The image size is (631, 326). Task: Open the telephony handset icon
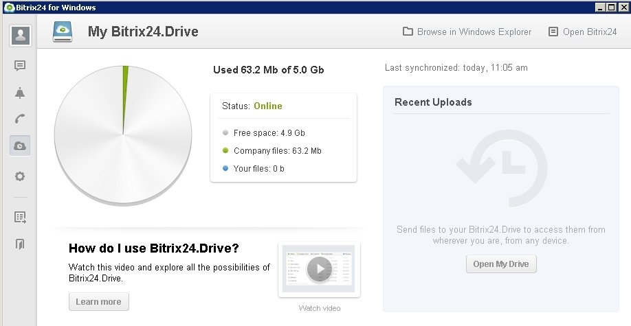20,119
